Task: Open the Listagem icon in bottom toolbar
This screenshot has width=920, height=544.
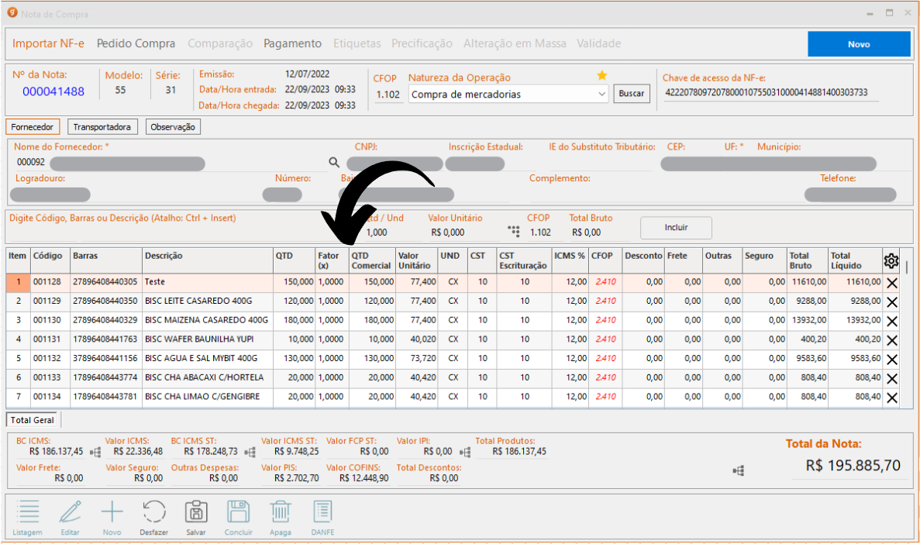Action: tap(28, 511)
